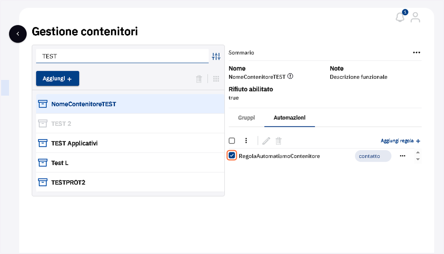Click the Aggiungi regola link
444x254 pixels.
[x=400, y=141]
